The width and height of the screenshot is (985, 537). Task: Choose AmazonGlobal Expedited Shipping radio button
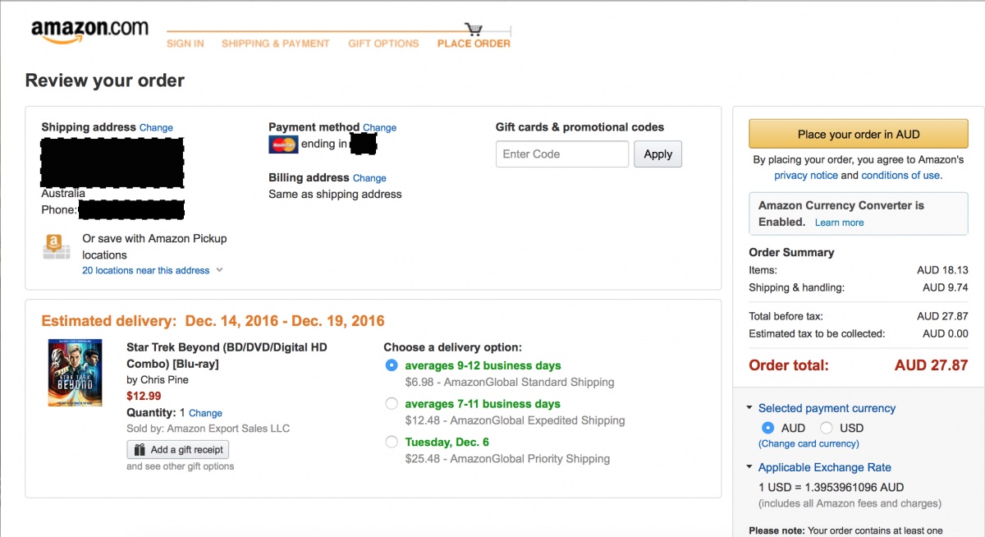(392, 404)
